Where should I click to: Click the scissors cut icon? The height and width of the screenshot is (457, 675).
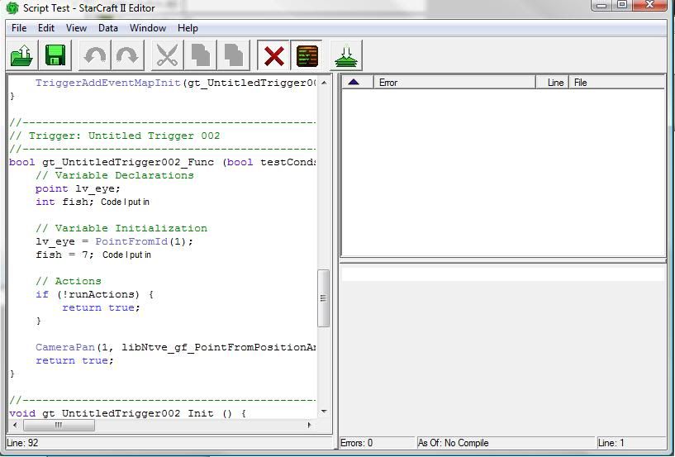(167, 56)
